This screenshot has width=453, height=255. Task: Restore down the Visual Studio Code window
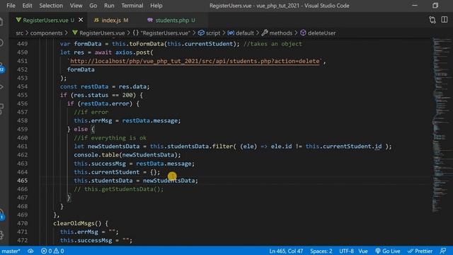435,6
